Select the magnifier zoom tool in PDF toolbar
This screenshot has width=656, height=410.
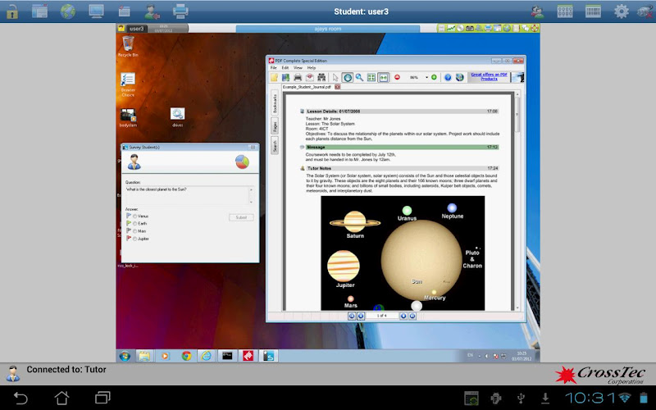pyautogui.click(x=359, y=77)
